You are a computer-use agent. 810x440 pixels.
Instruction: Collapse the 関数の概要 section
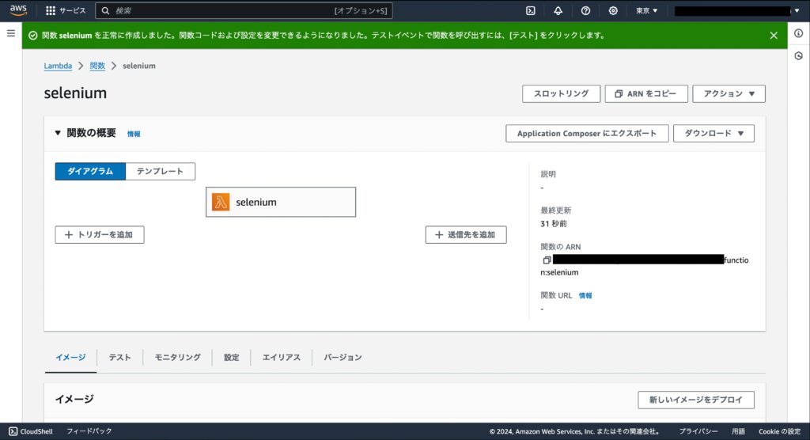point(58,133)
